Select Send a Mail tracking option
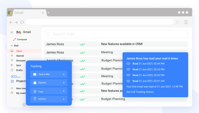This screenshot has height=113, width=199. point(49,74)
